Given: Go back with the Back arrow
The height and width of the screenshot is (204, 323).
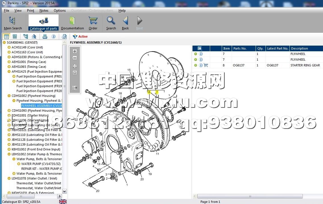Looking at the screenshot, I should (x=125, y=23).
